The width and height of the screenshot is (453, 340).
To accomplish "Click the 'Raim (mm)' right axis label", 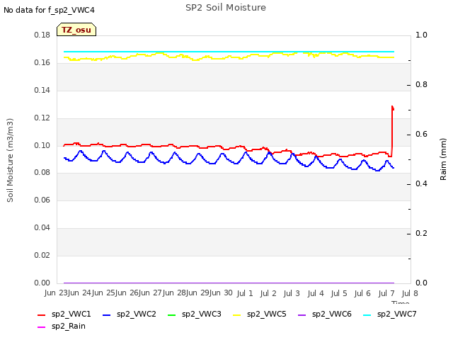I will click(x=443, y=159).
